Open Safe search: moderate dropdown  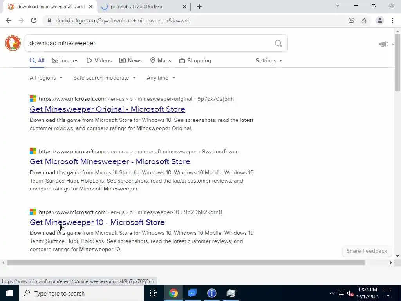coord(104,78)
